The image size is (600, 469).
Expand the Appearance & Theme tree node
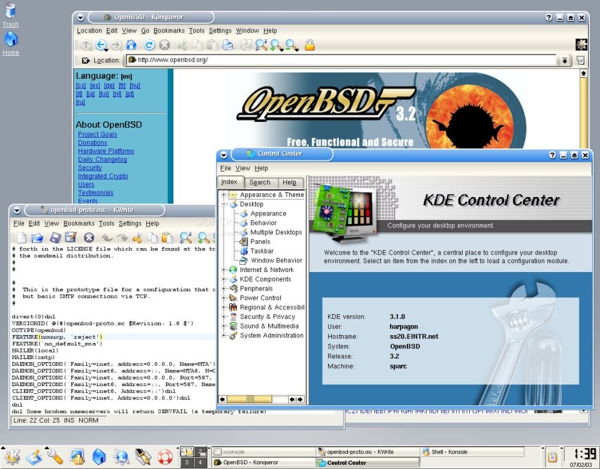pyautogui.click(x=224, y=195)
